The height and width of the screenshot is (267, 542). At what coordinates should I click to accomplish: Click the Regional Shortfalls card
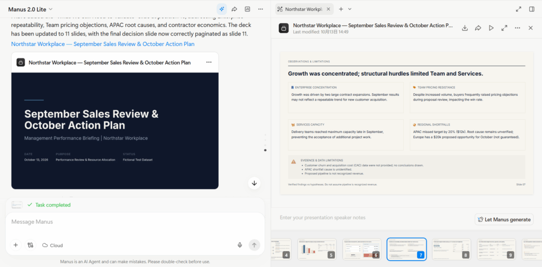pyautogui.click(x=467, y=135)
